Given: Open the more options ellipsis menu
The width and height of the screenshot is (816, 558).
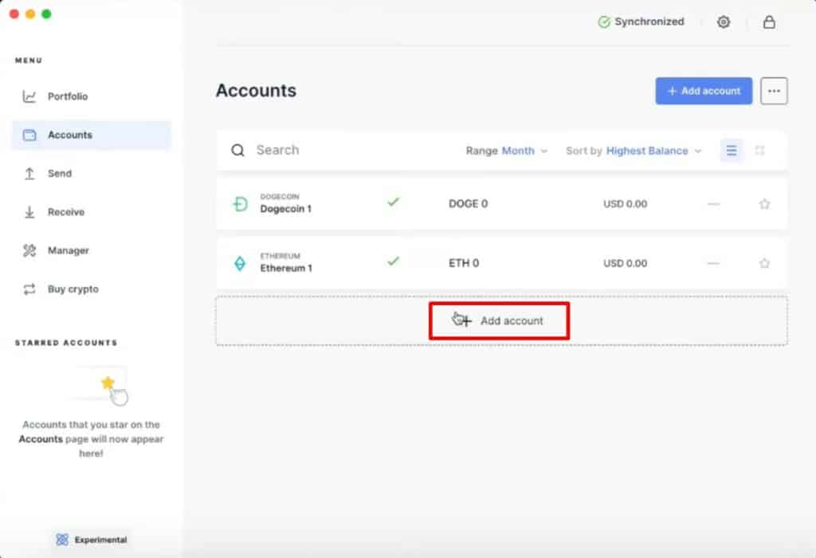Looking at the screenshot, I should 774,91.
